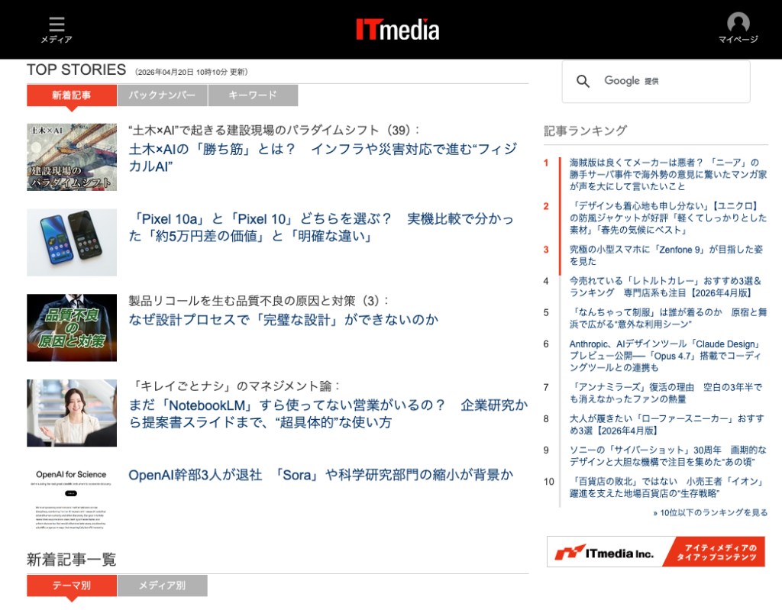The image size is (782, 610).
Task: Focus the Google search input field
Action: [656, 82]
